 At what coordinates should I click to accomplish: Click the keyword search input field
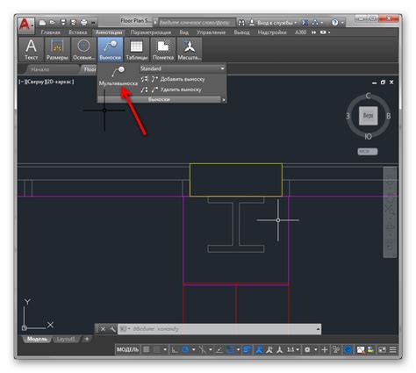click(x=197, y=23)
